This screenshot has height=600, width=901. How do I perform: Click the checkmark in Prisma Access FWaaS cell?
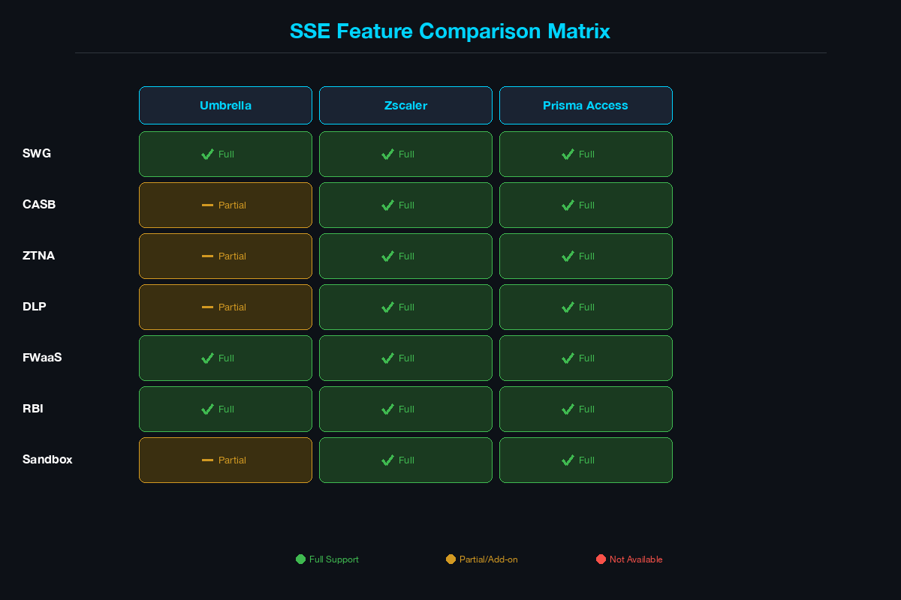568,358
